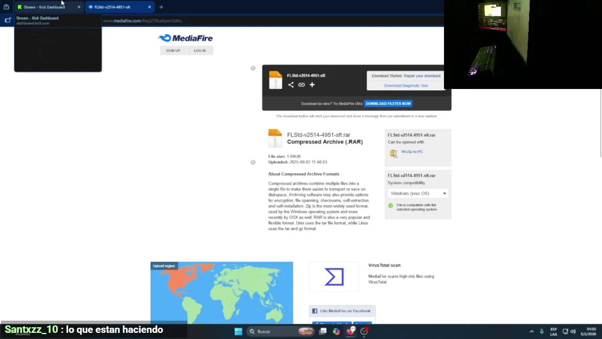Open the Windows Start menu
Viewport: 602px width, 339px height.
238,331
